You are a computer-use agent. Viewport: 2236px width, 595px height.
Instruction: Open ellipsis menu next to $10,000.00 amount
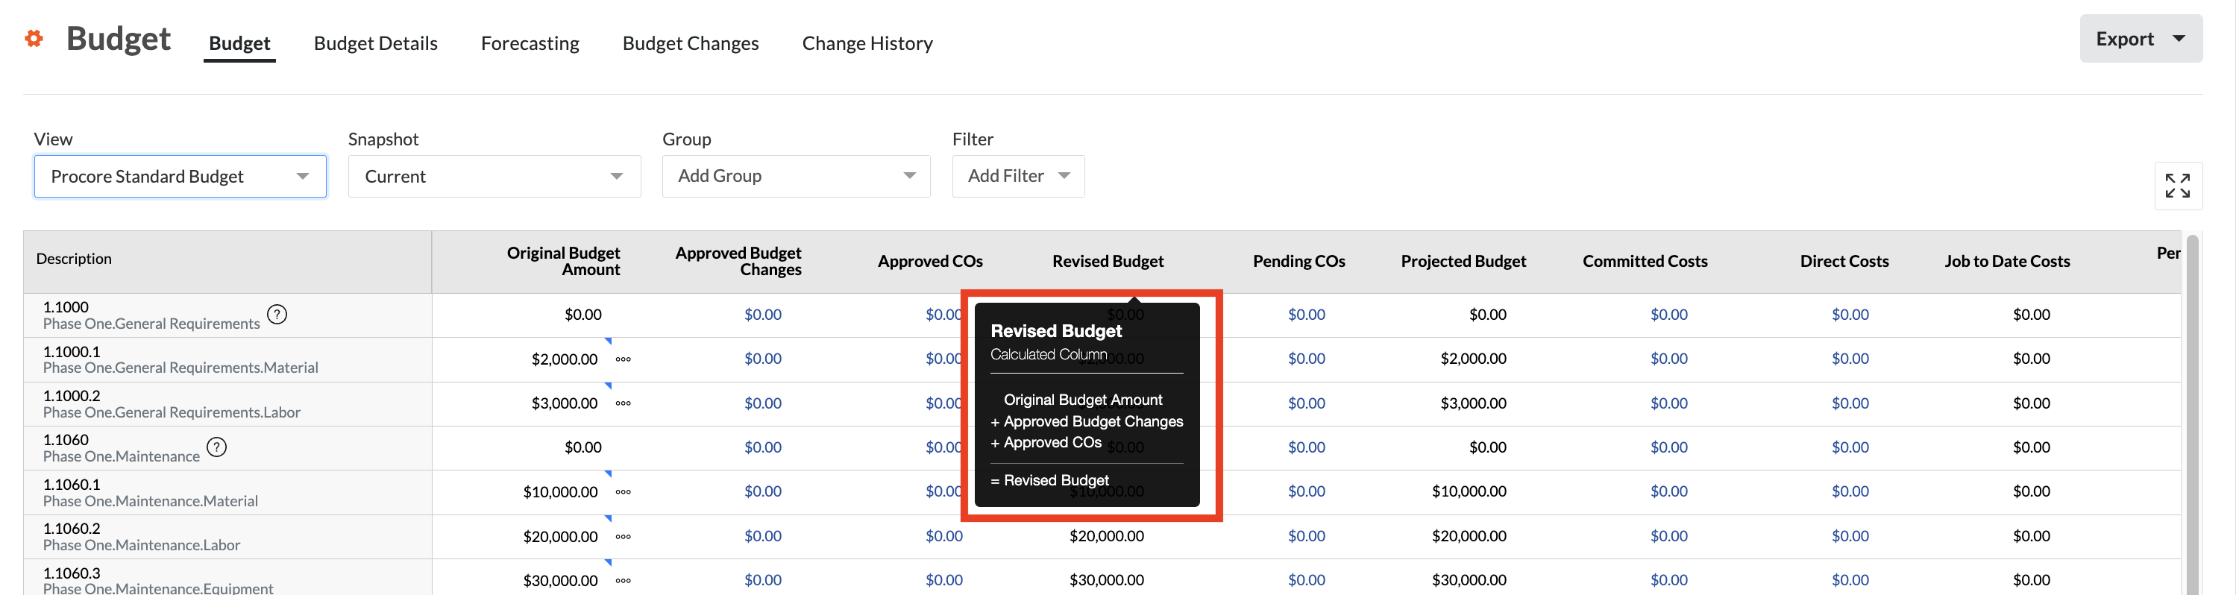click(x=624, y=492)
